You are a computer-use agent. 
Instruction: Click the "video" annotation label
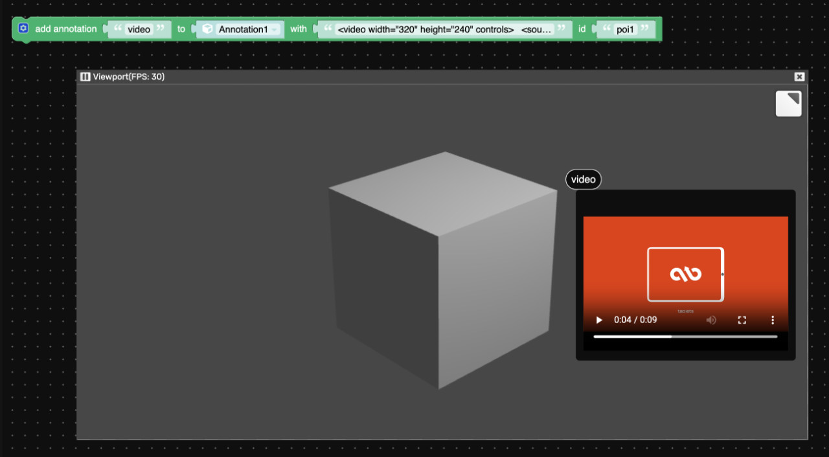coord(584,179)
